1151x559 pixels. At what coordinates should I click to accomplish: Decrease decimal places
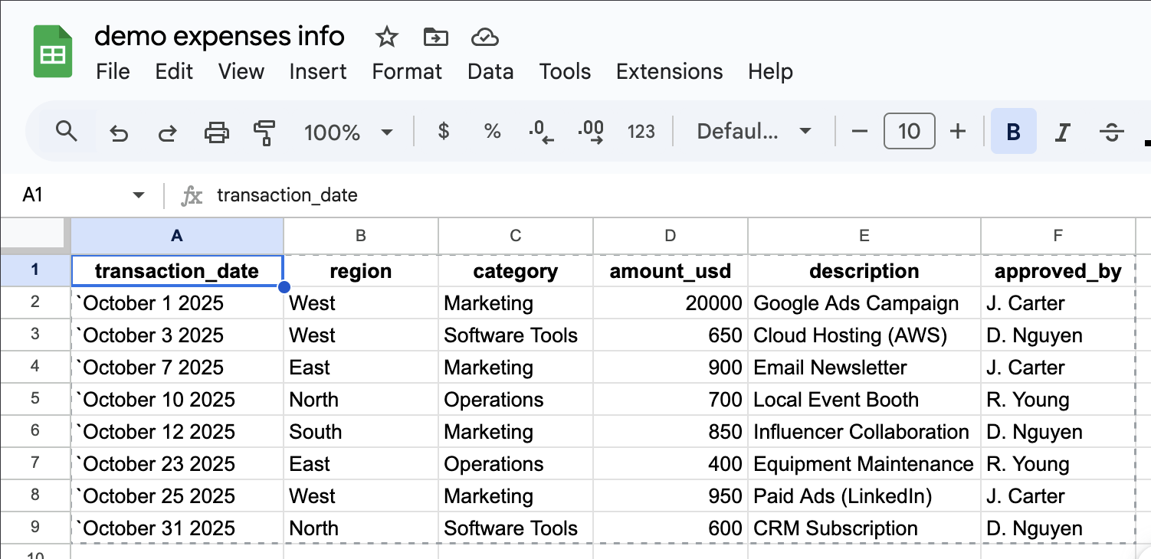click(542, 131)
